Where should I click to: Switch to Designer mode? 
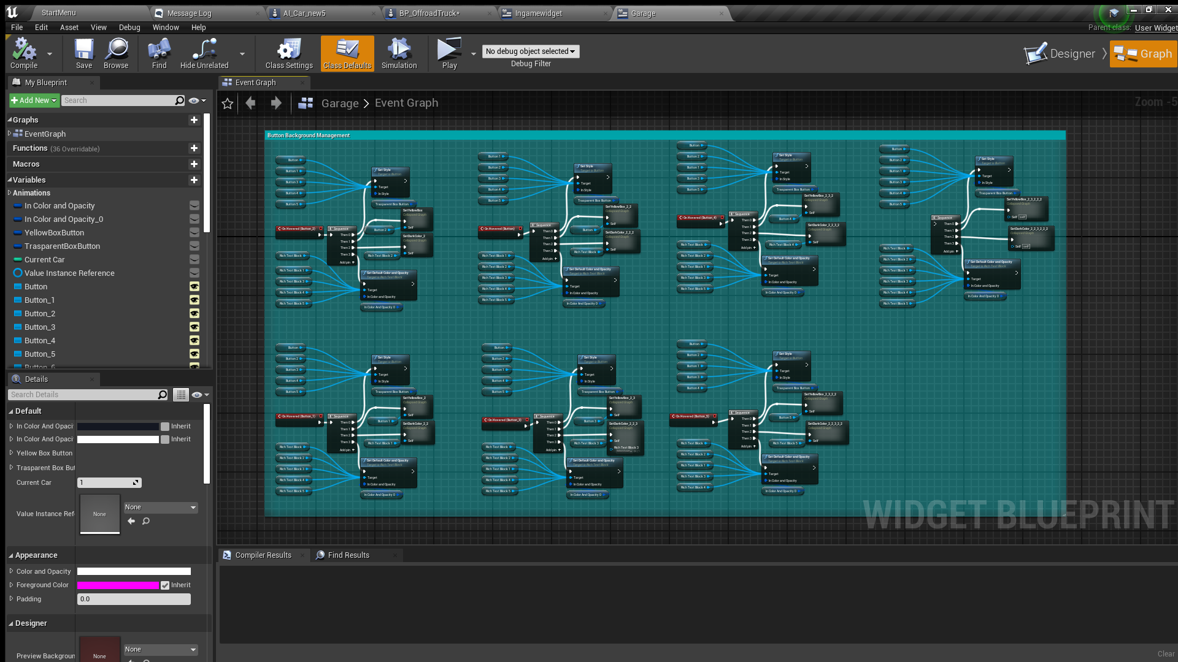[x=1061, y=54]
